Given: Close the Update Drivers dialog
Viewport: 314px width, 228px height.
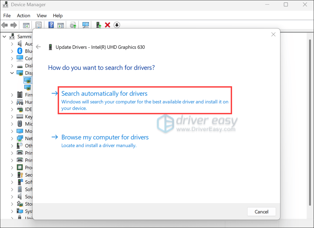Looking at the screenshot, I should [x=273, y=34].
